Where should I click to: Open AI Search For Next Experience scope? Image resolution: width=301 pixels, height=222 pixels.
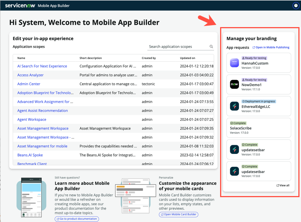(42, 66)
